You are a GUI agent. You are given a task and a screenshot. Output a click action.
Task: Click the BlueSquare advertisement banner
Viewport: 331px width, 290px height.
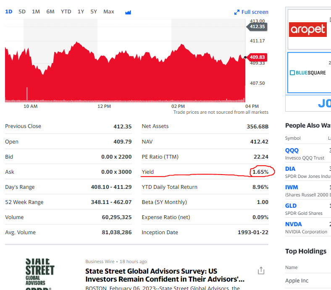(x=309, y=73)
